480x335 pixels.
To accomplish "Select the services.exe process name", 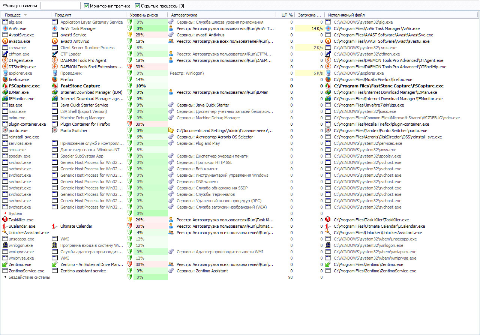I will point(20,143).
